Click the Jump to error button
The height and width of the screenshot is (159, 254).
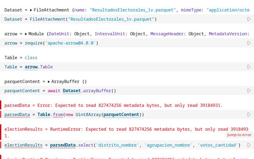click(x=239, y=135)
